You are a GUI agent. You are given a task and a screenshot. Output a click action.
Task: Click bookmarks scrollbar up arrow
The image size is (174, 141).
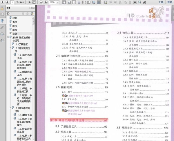coord(33,17)
